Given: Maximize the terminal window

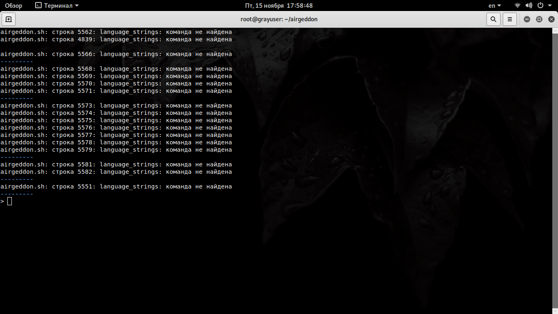Looking at the screenshot, I should [x=539, y=19].
